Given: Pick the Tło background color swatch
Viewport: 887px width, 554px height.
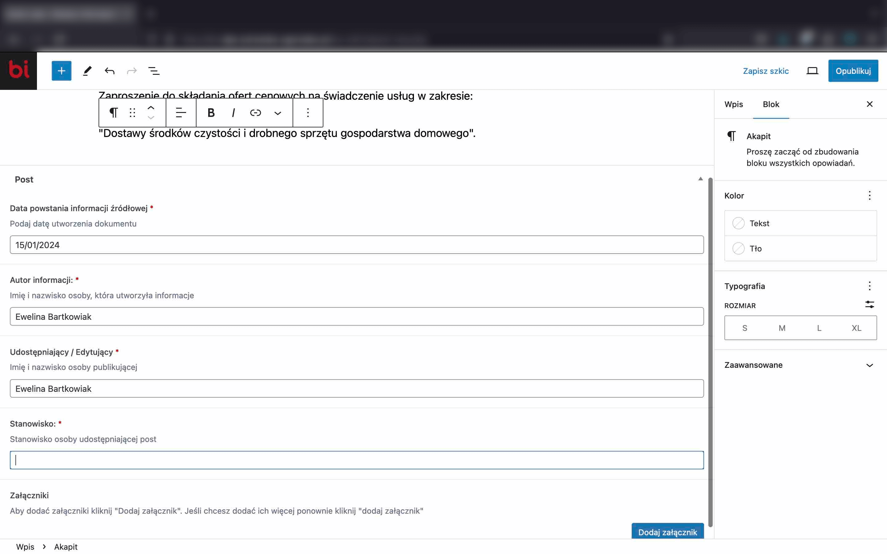Looking at the screenshot, I should [x=738, y=248].
